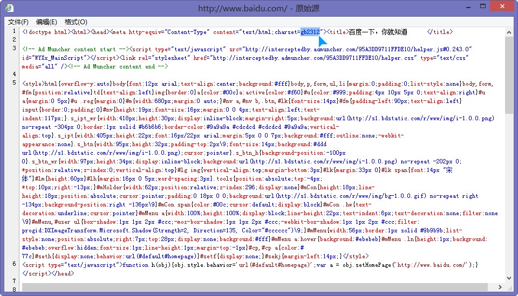Click the vertical scrollbar thumb

point(509,74)
